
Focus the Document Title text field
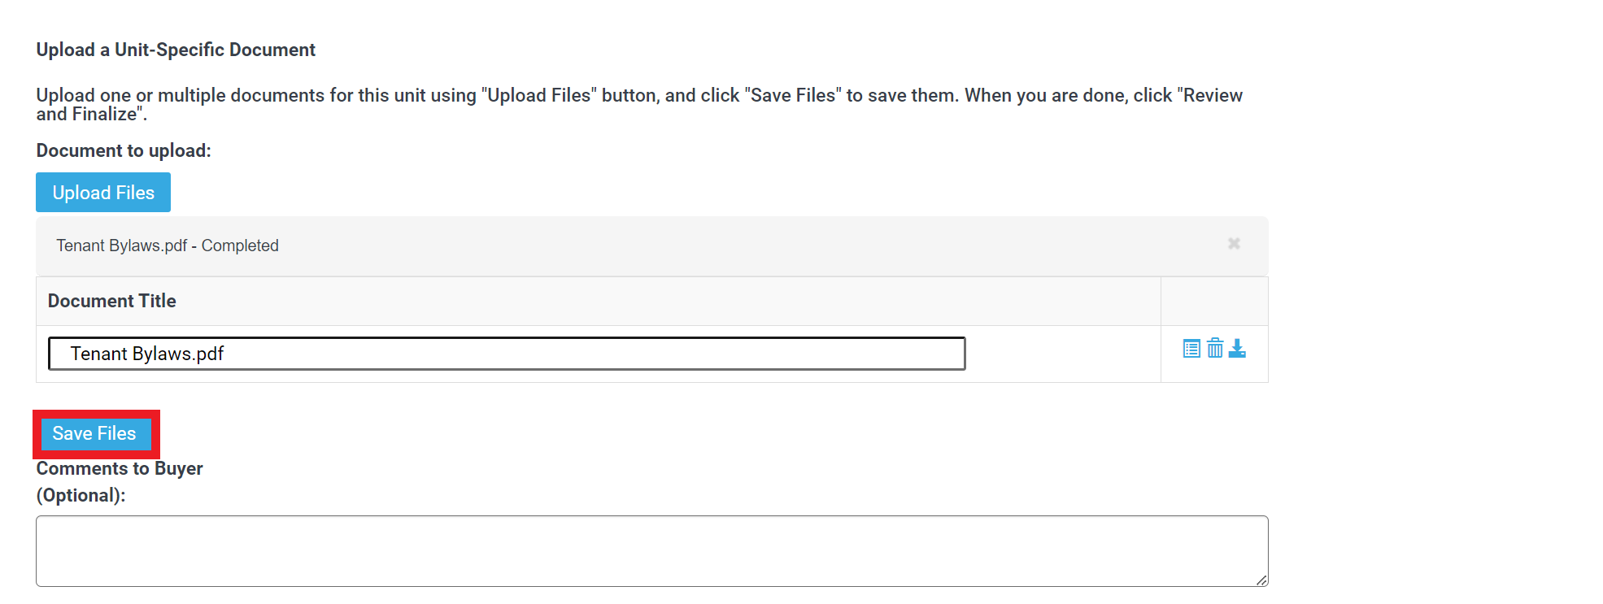click(507, 354)
